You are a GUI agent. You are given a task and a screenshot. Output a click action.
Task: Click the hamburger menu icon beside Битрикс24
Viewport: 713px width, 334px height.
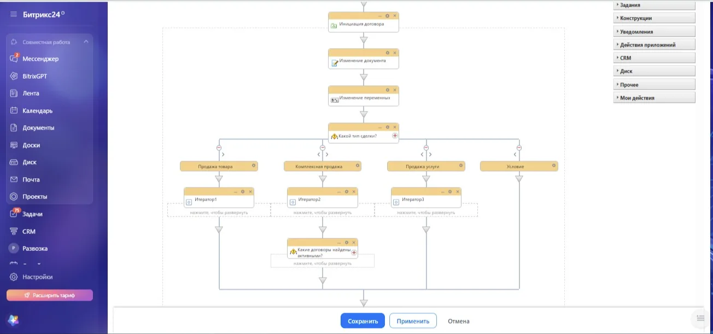[14, 14]
